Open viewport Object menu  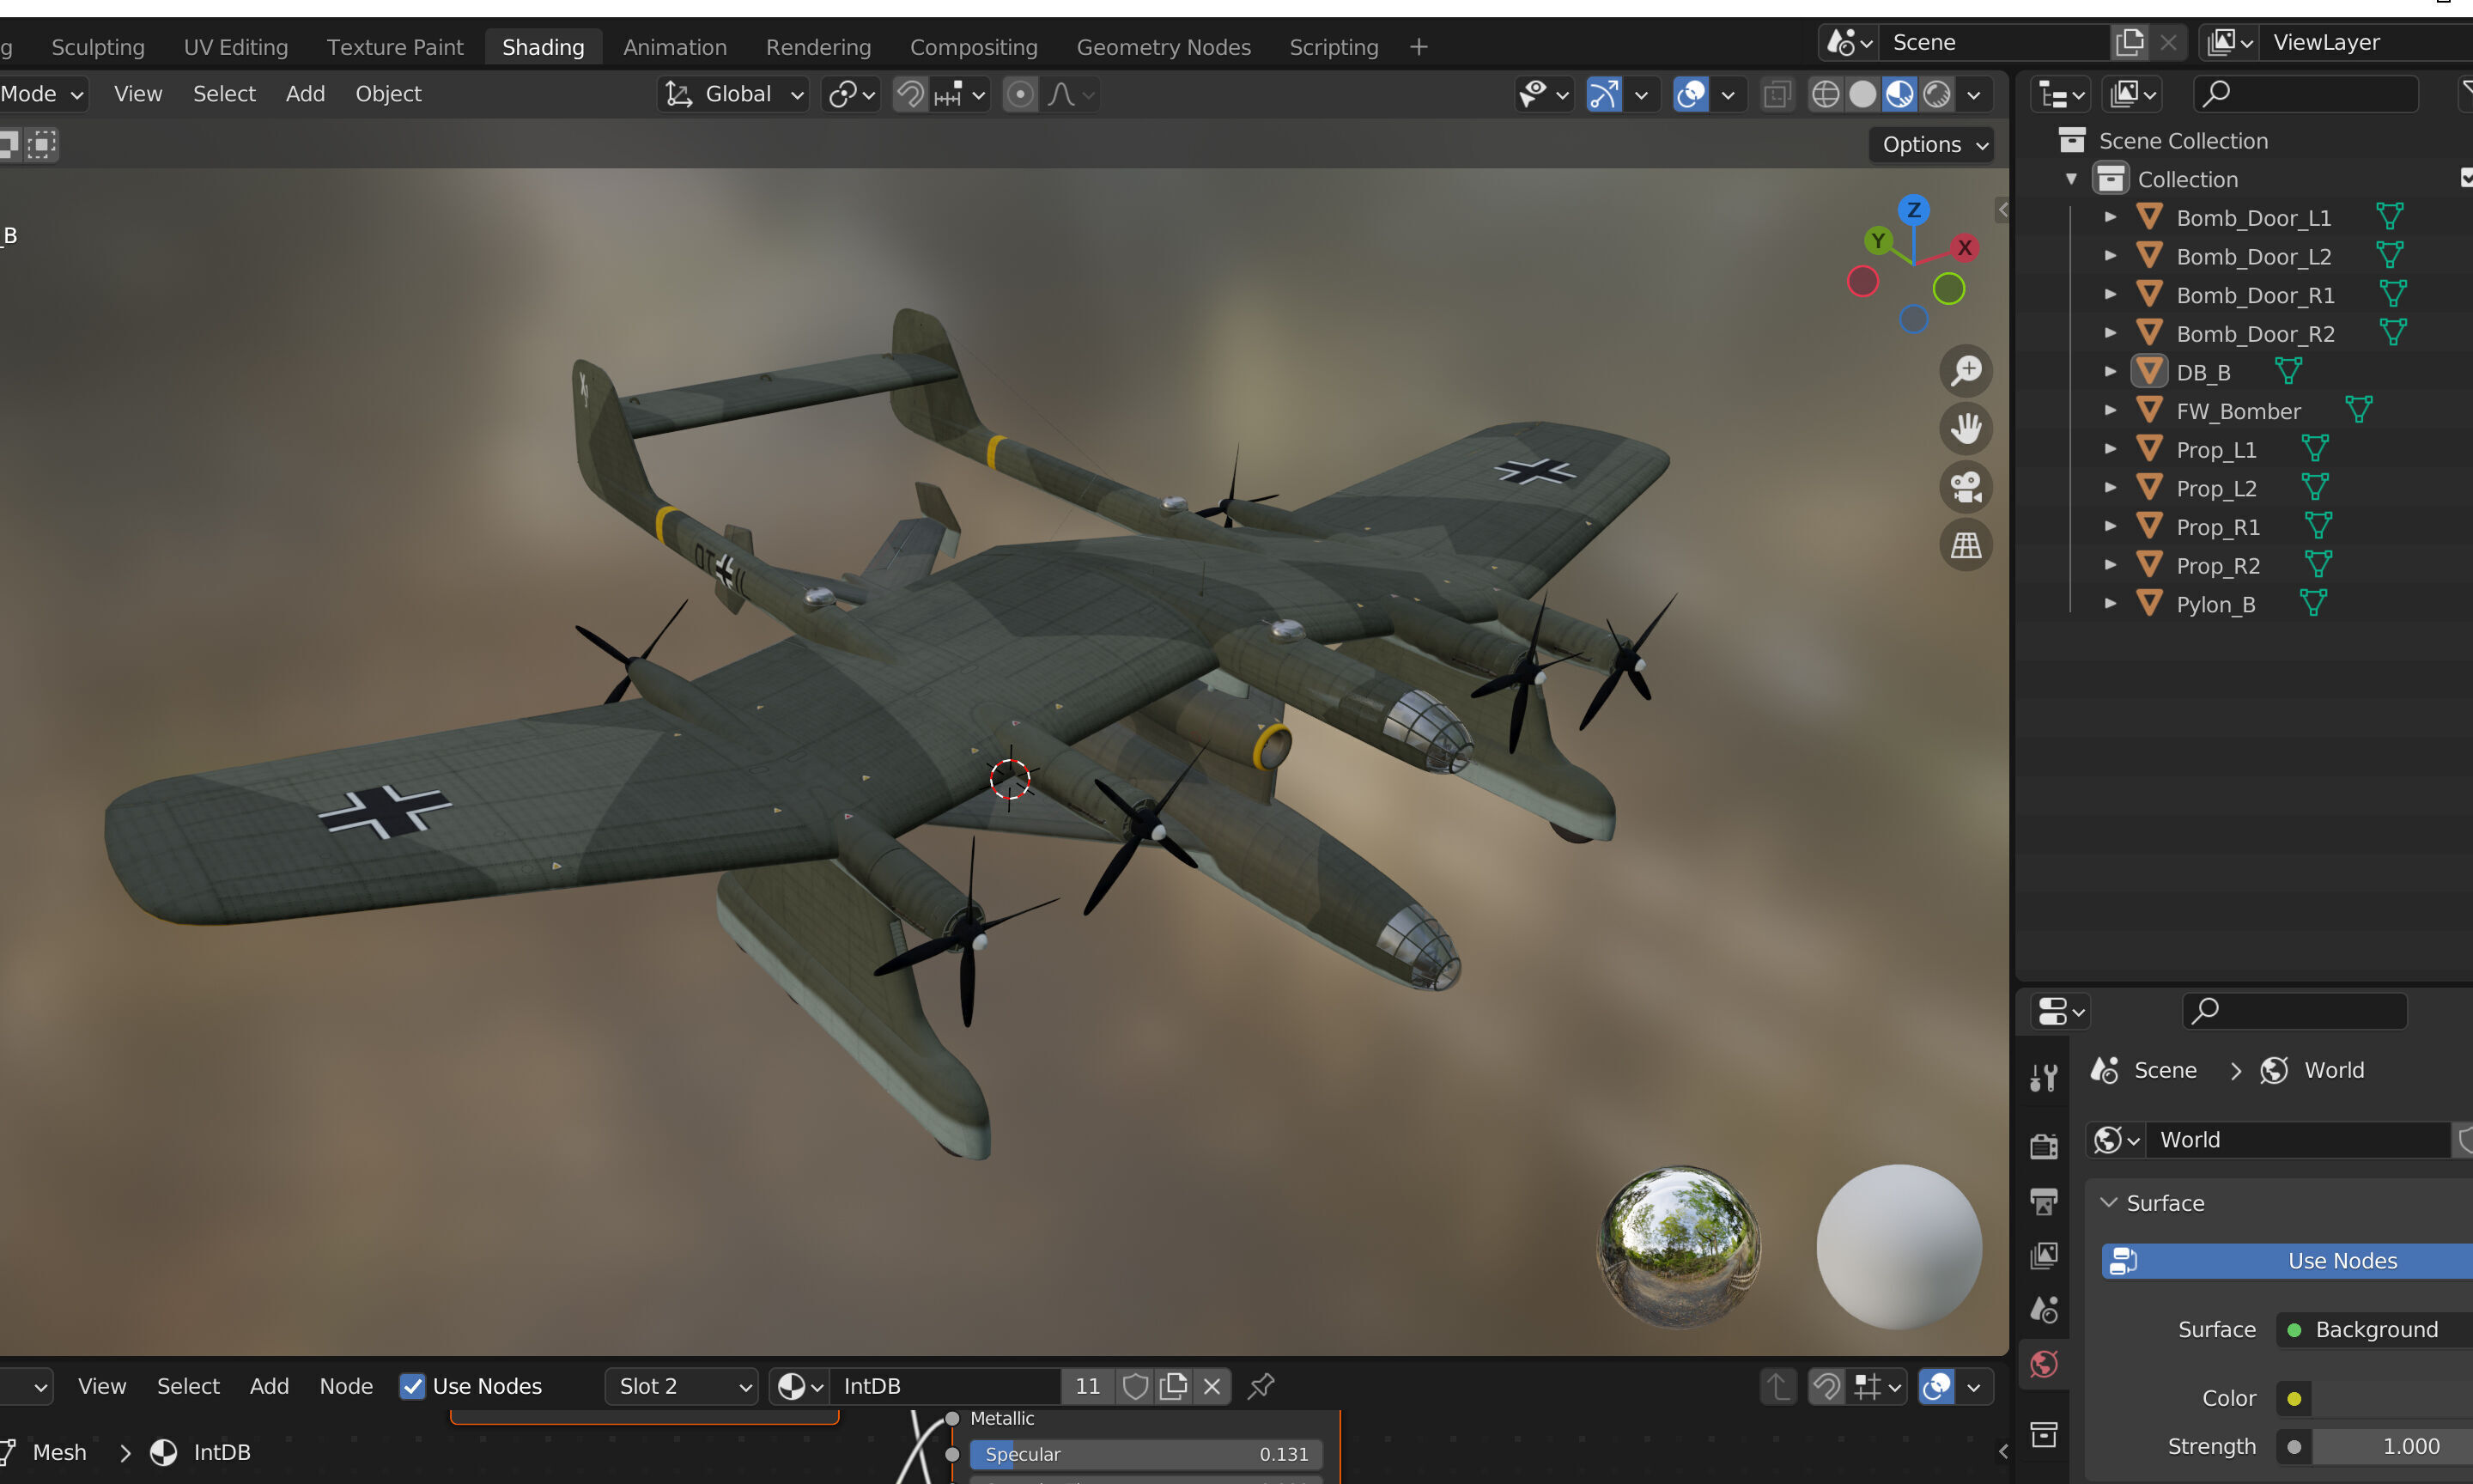click(388, 94)
